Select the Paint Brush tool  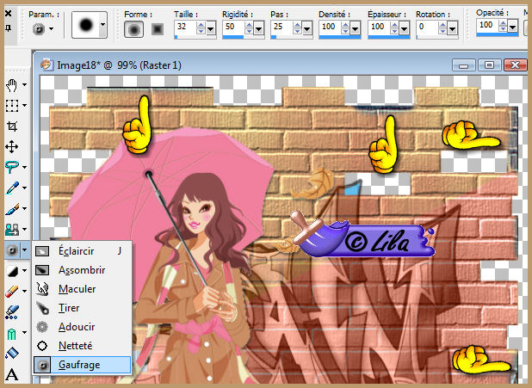tap(12, 208)
